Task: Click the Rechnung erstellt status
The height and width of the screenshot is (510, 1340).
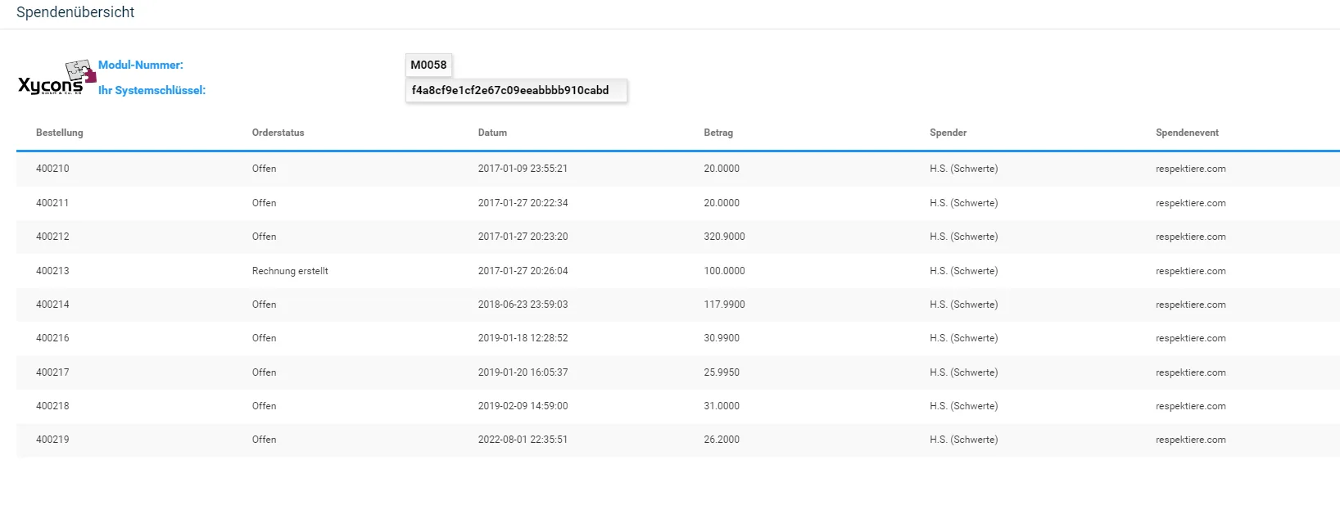Action: (x=290, y=271)
